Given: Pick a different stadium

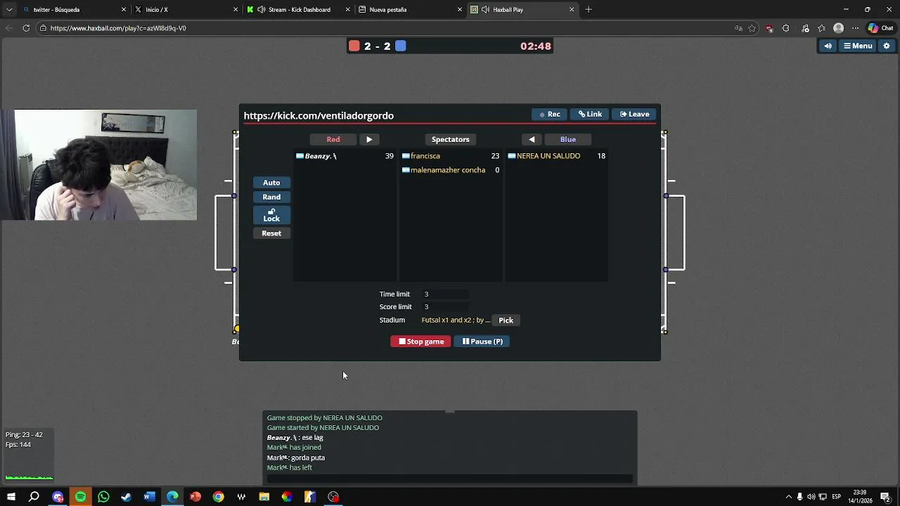Looking at the screenshot, I should pyautogui.click(x=506, y=320).
